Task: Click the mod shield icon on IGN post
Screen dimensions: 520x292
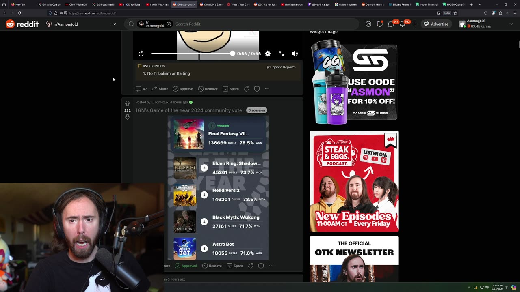Action: (x=261, y=266)
